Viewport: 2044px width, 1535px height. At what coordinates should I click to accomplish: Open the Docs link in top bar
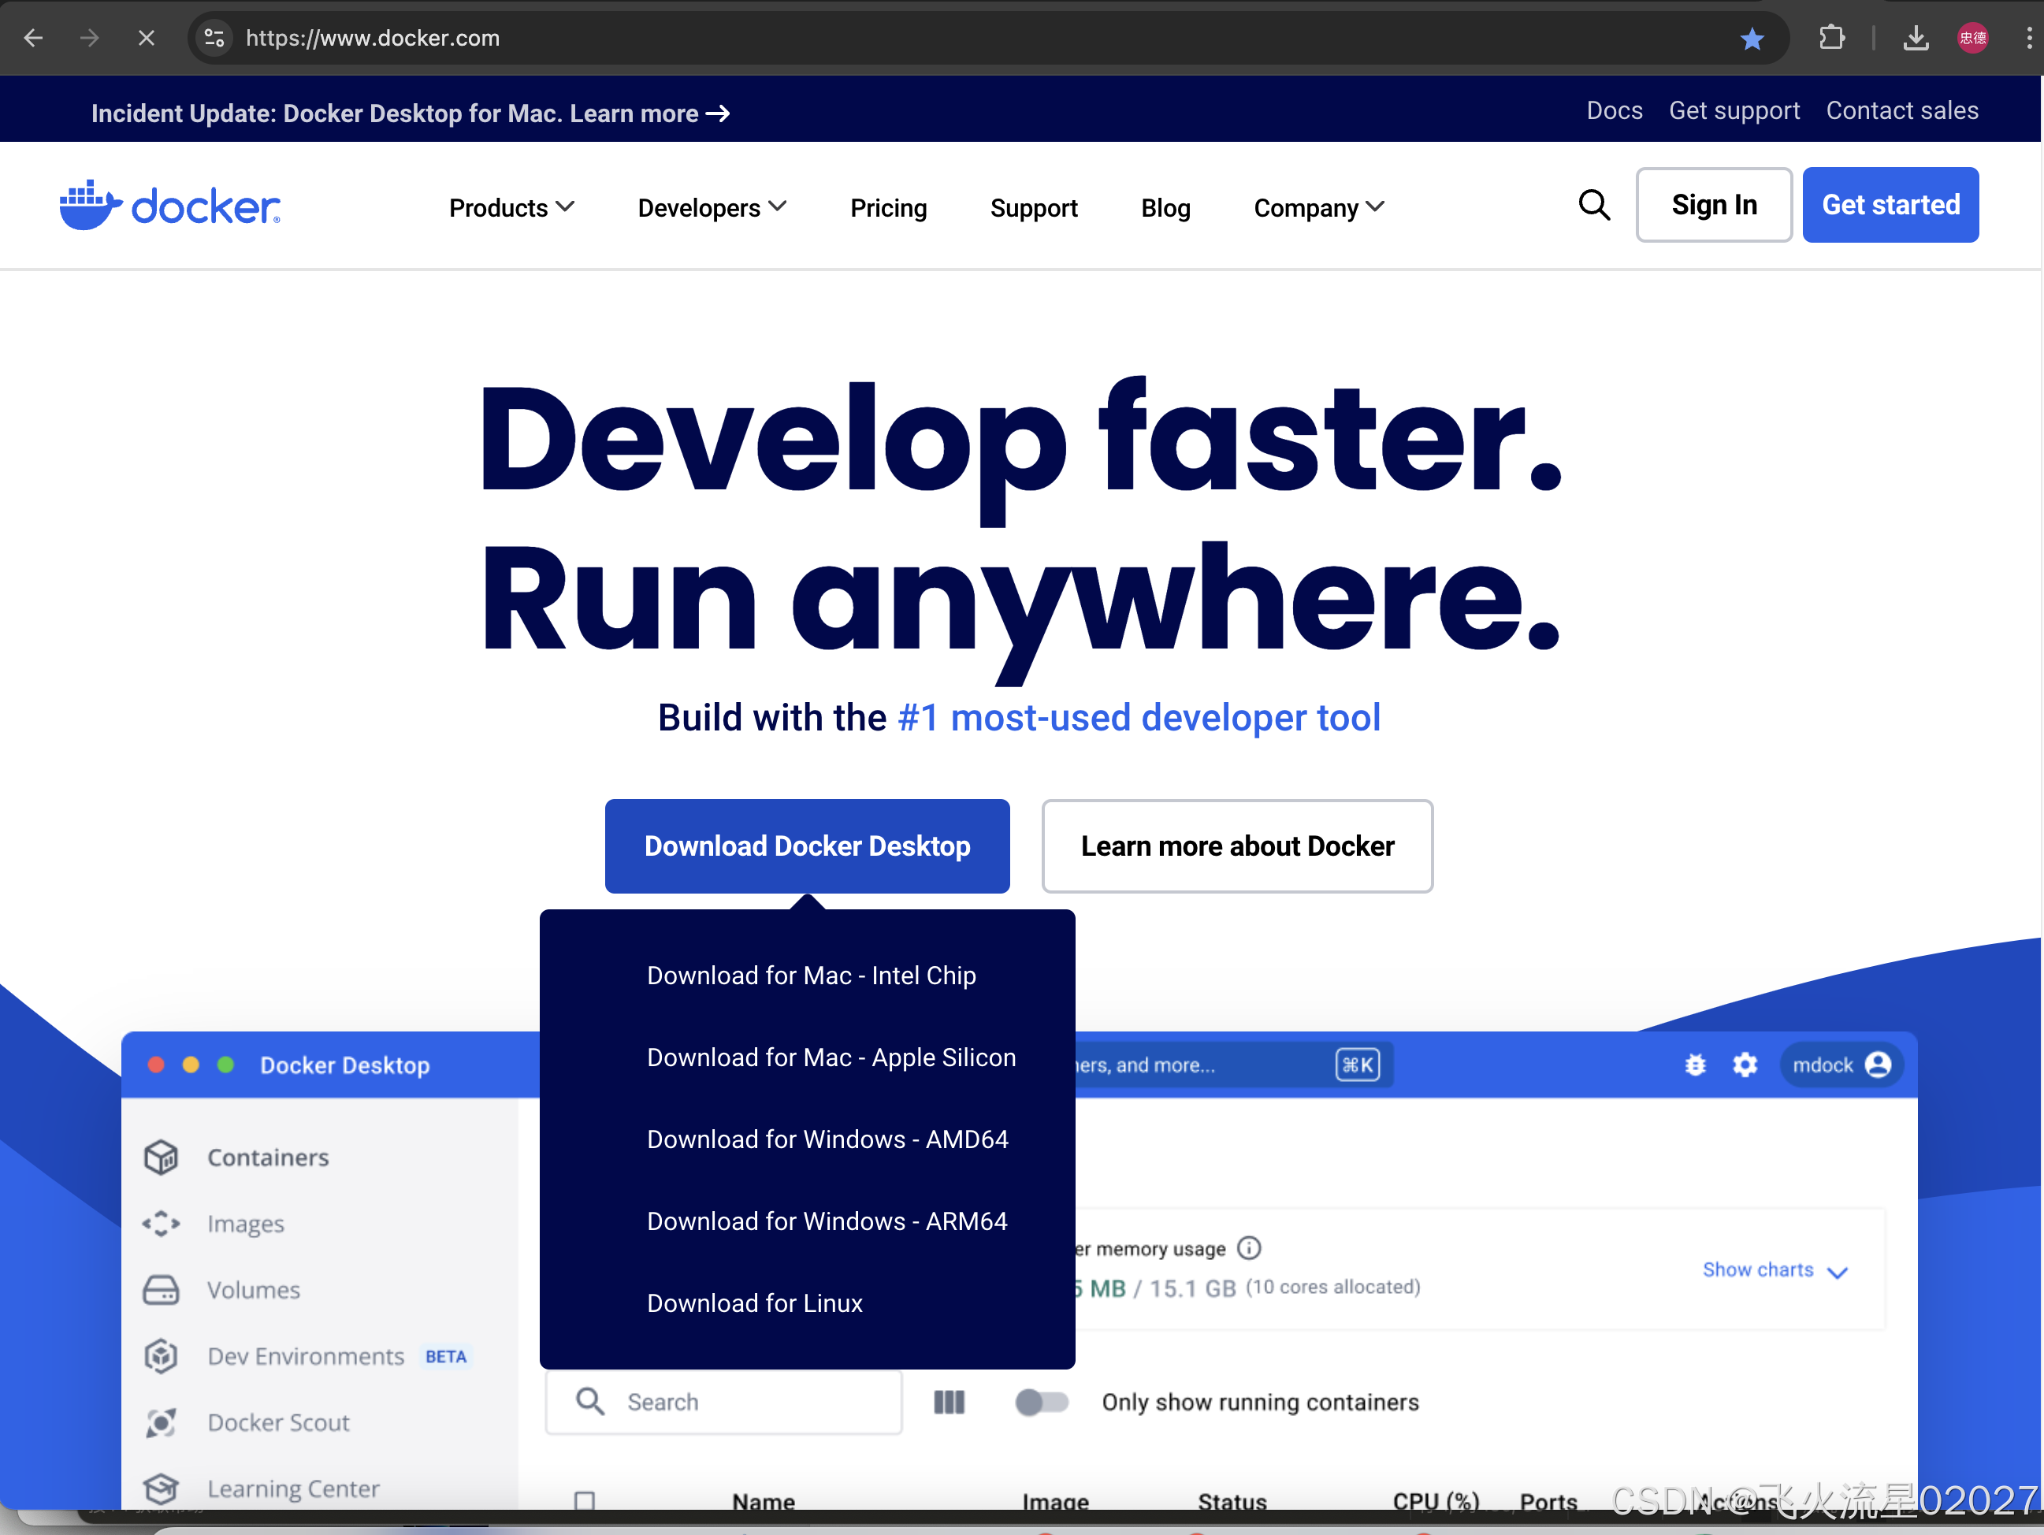click(1614, 111)
